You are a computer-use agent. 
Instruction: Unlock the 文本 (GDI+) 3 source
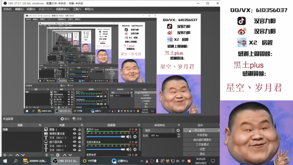tap(79, 138)
